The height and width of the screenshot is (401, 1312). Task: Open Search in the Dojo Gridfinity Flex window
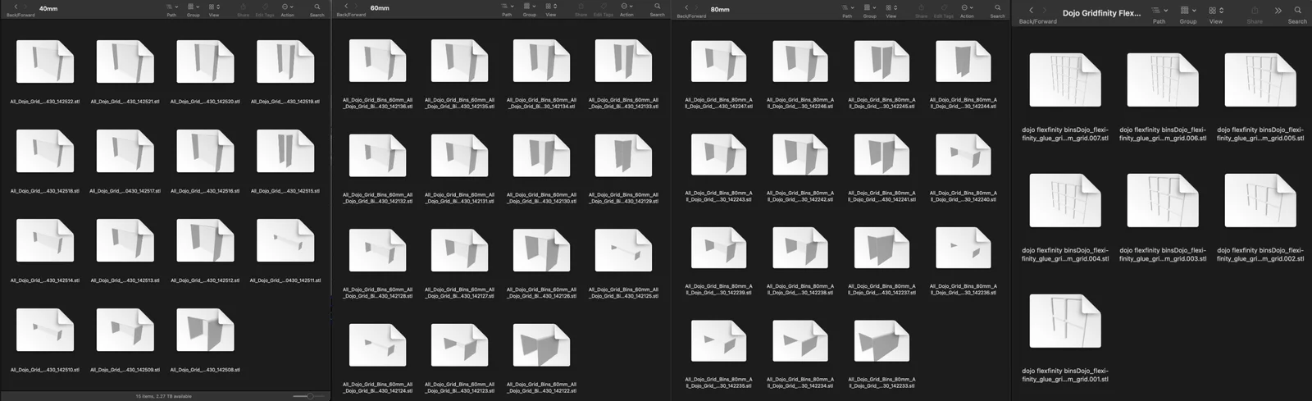(x=1297, y=11)
